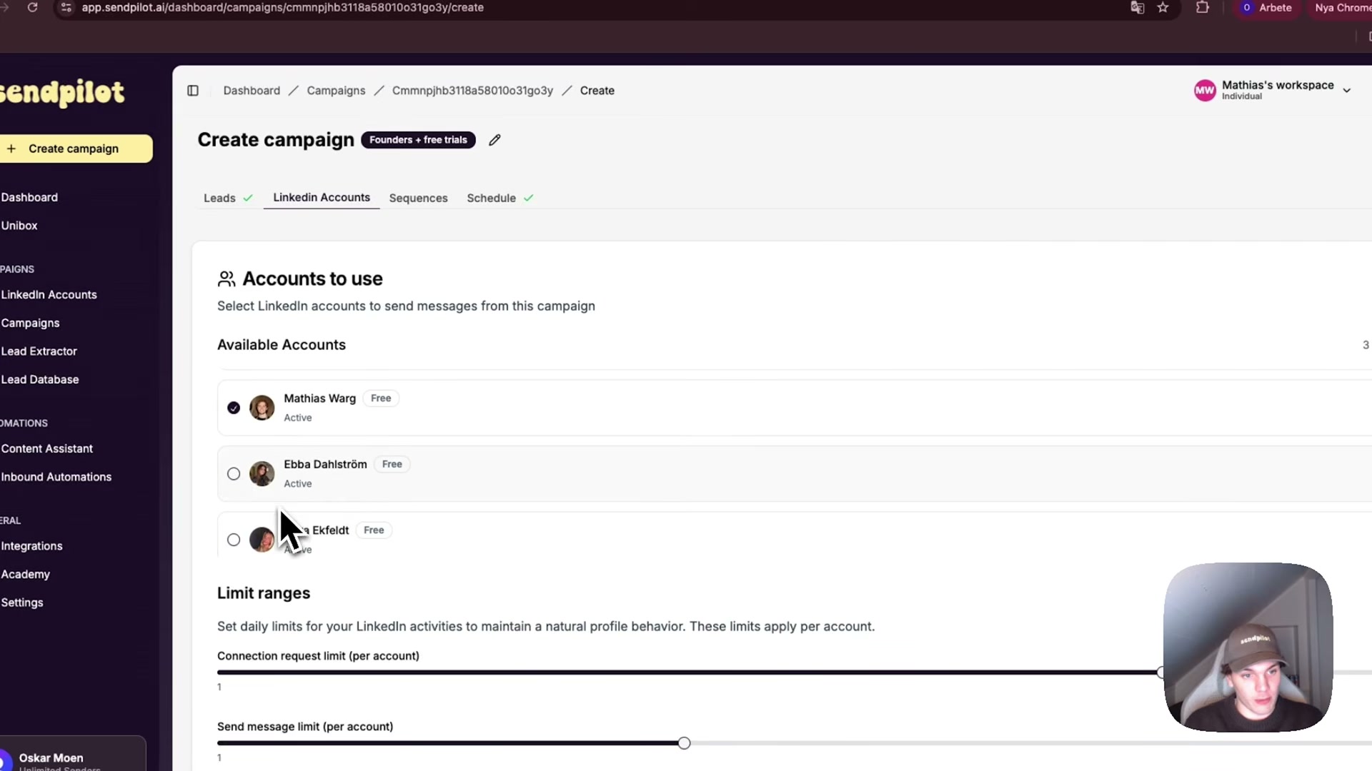Switch to the Sequences tab
Screen dimensions: 1372x771
click(x=418, y=198)
